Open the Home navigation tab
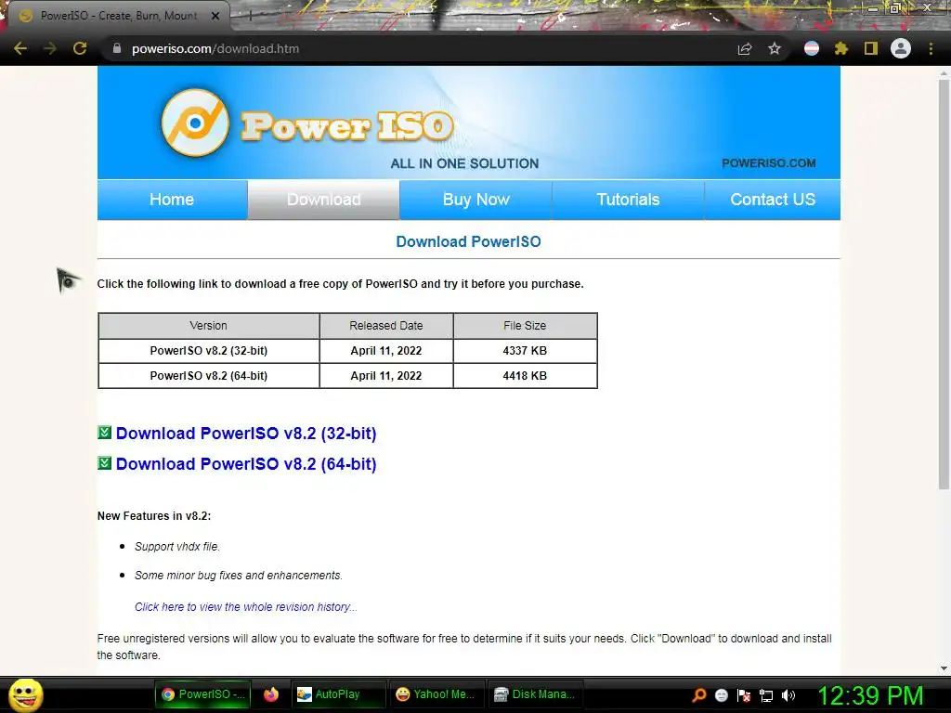The width and height of the screenshot is (951, 713). pos(172,200)
